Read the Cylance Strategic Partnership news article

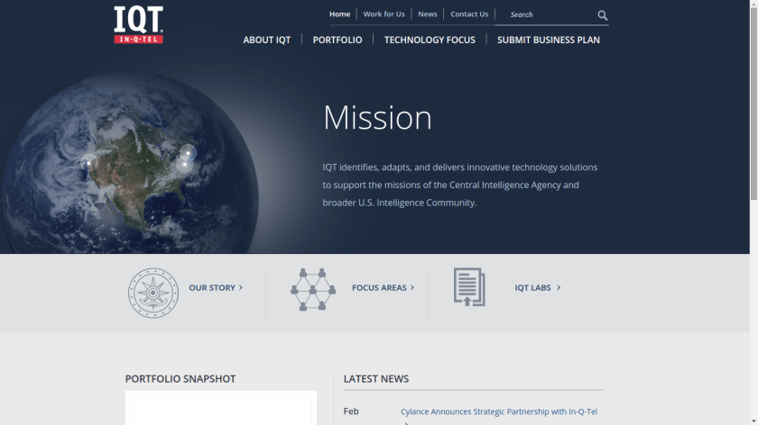click(x=498, y=412)
